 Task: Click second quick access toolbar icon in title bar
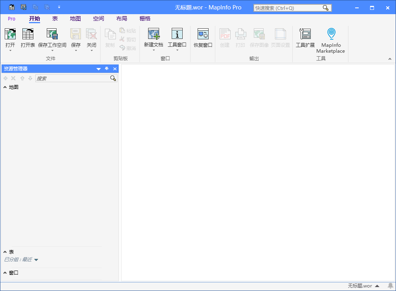point(24,7)
